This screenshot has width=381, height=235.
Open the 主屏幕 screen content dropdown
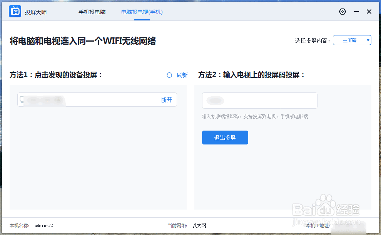click(352, 40)
